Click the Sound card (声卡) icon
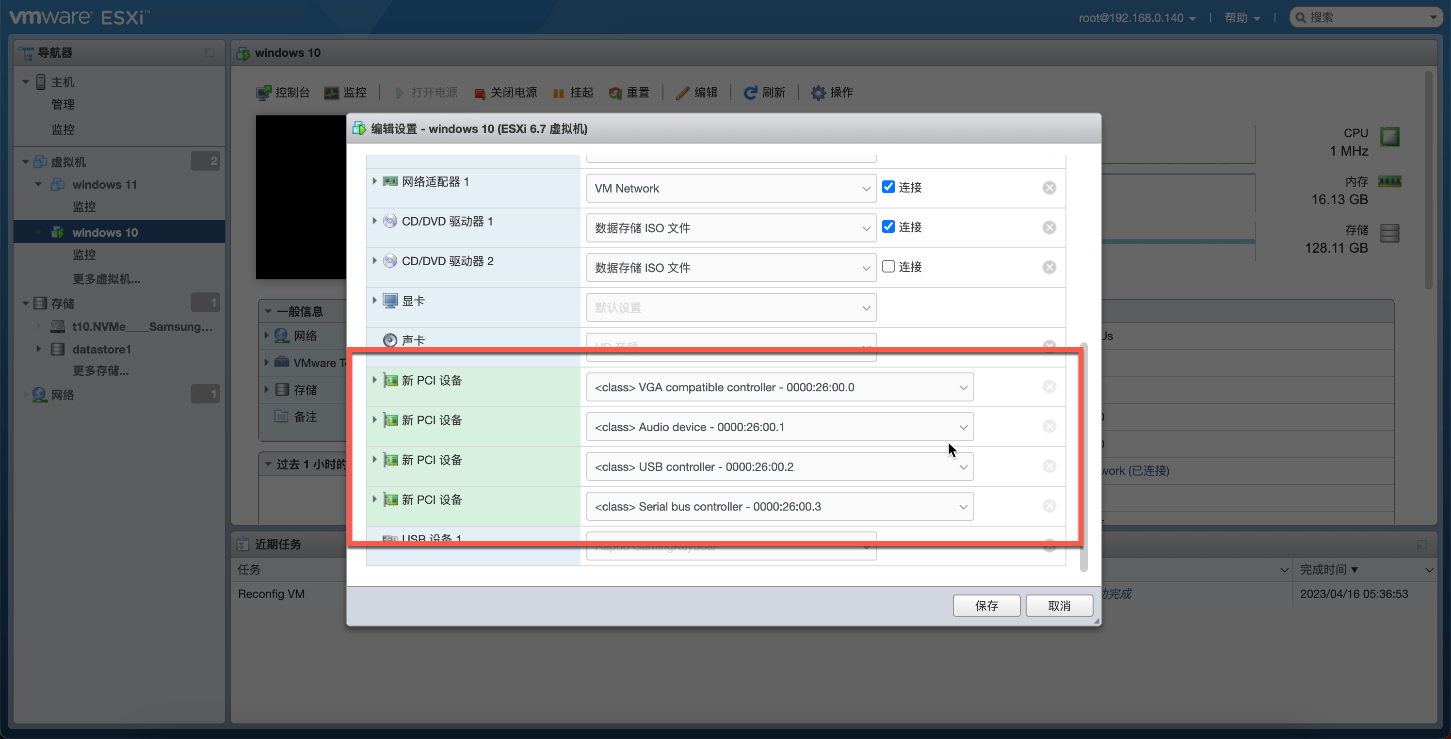The height and width of the screenshot is (739, 1451). (390, 340)
